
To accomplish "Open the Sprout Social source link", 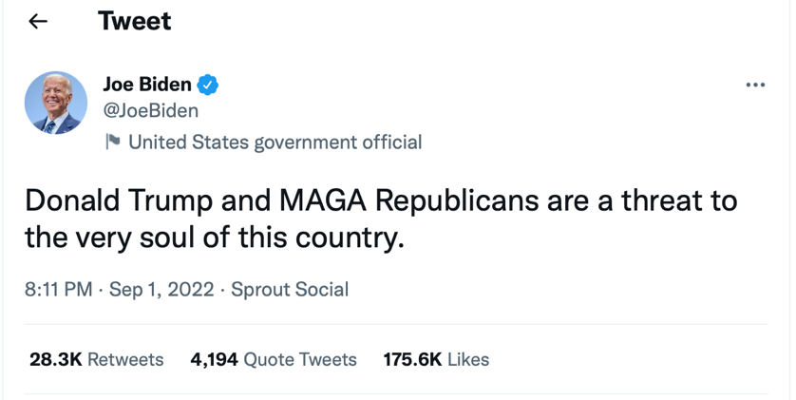I will pyautogui.click(x=290, y=290).
